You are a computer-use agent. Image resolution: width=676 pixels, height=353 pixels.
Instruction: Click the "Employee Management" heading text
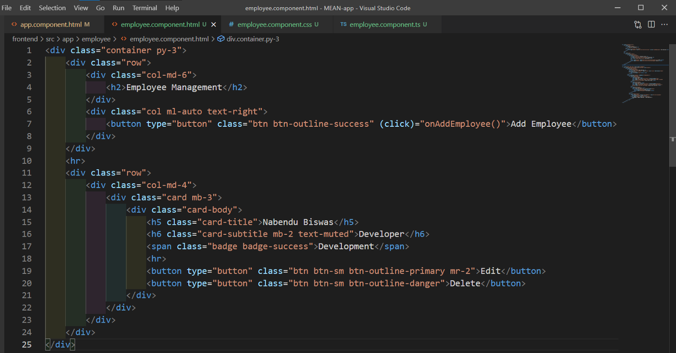coord(174,87)
